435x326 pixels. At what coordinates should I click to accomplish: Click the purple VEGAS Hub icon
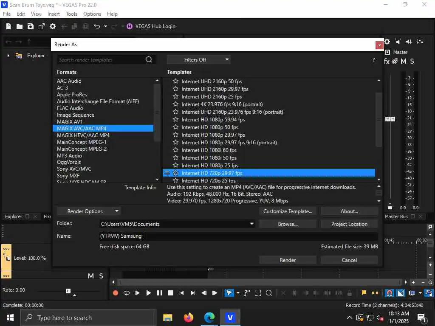[129, 26]
